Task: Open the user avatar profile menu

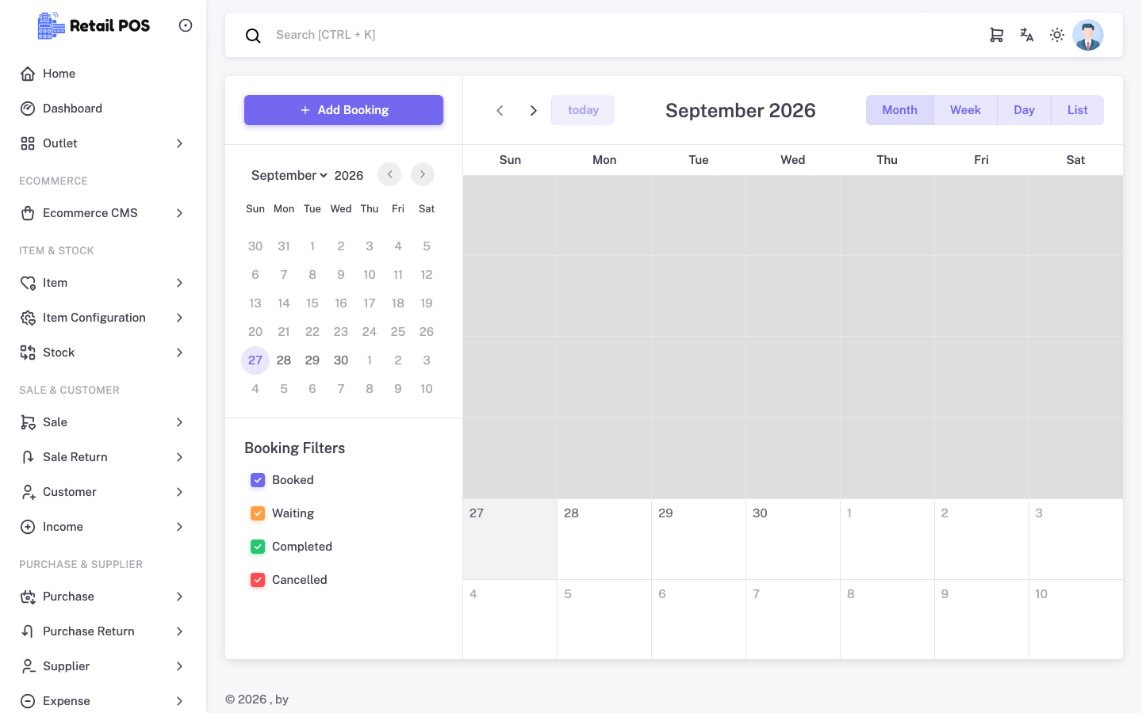Action: click(x=1088, y=35)
